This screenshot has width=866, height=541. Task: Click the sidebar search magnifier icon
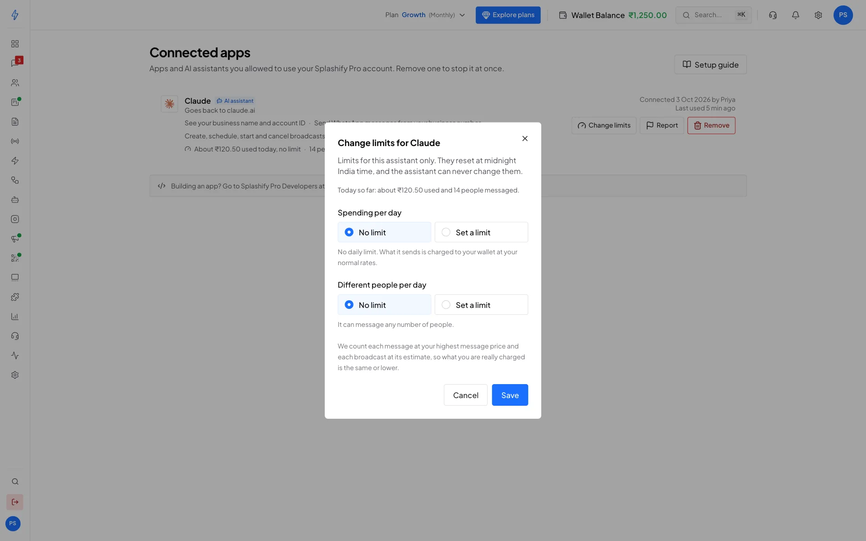[x=15, y=481]
